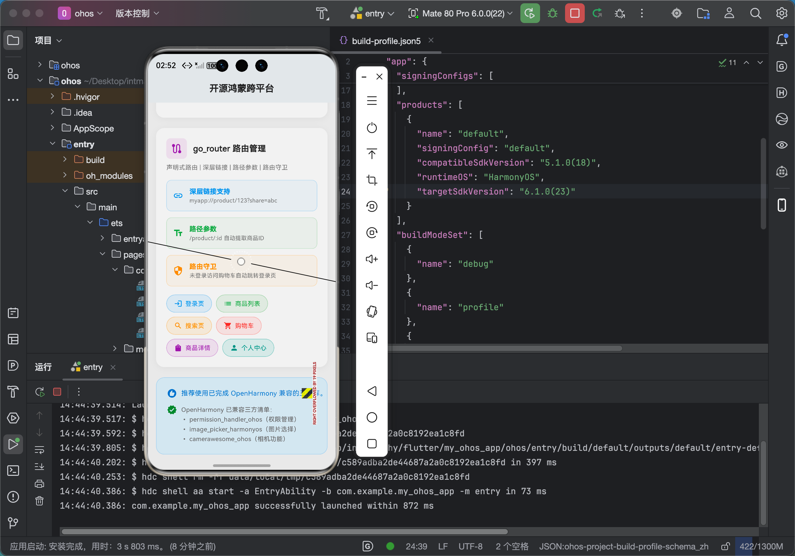The image size is (795, 556).
Task: Expand the oh_modules folder
Action: click(x=65, y=175)
